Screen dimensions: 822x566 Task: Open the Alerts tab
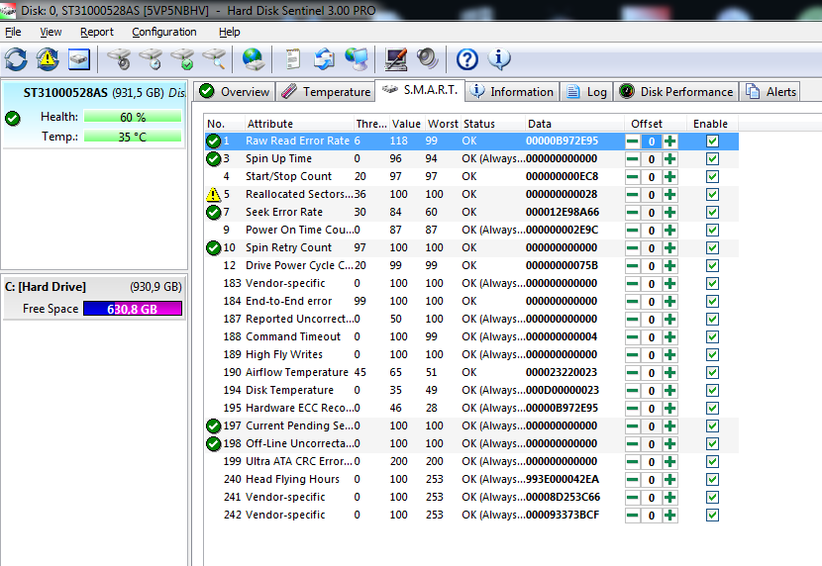(x=771, y=92)
